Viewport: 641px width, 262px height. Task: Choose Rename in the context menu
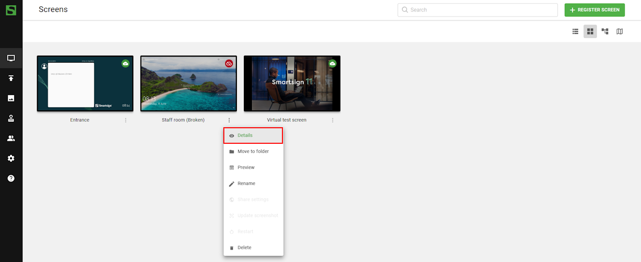[253, 183]
